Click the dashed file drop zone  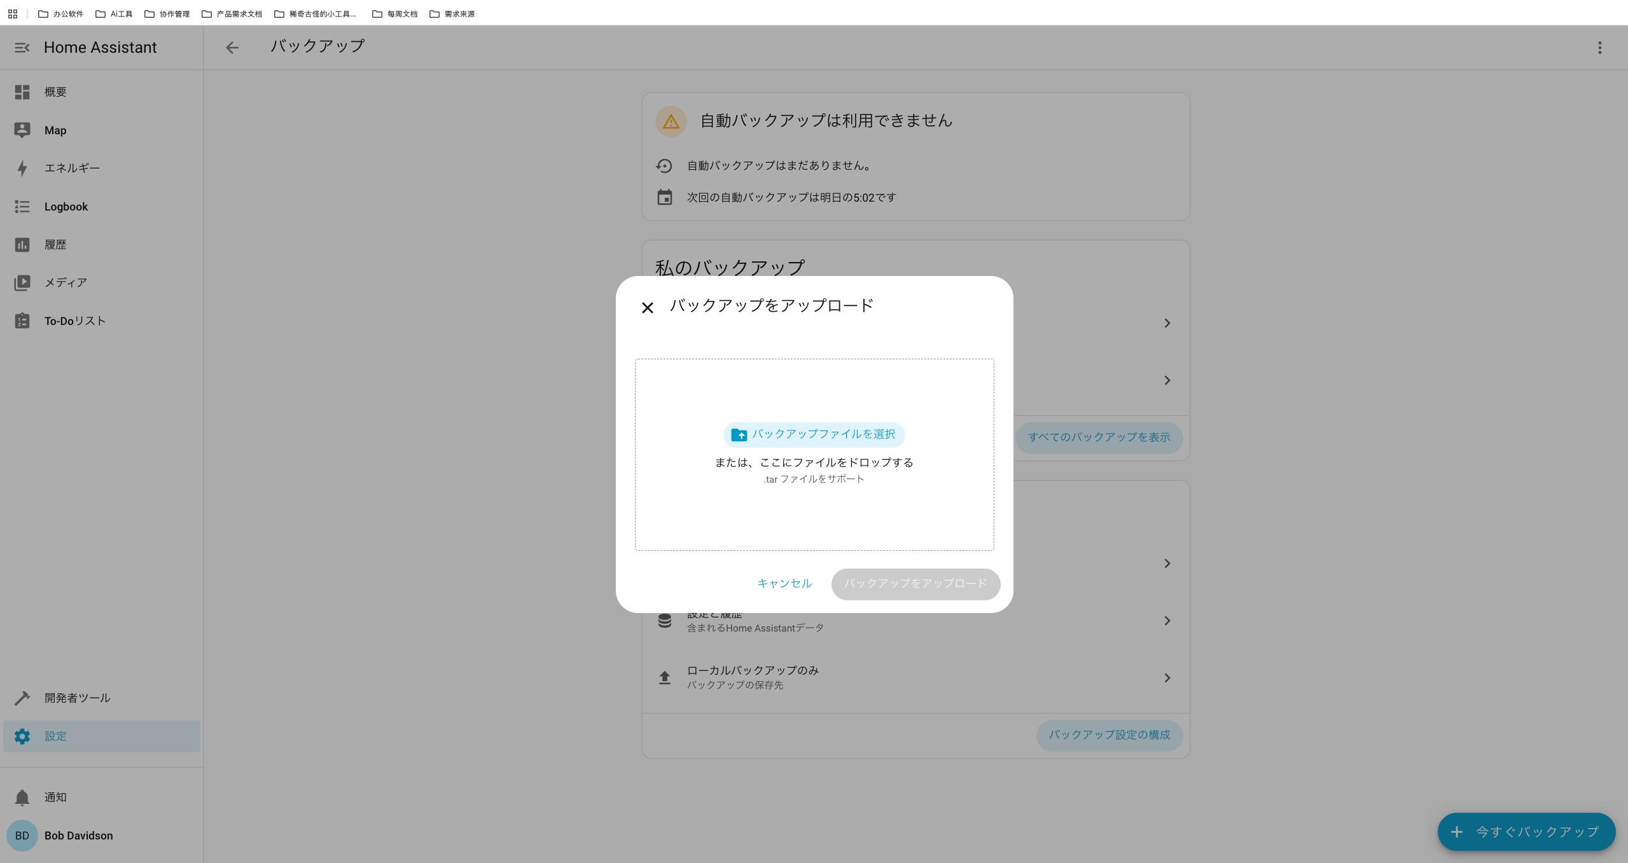point(814,455)
